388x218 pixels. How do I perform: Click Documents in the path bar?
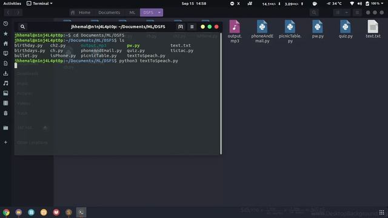point(109,12)
